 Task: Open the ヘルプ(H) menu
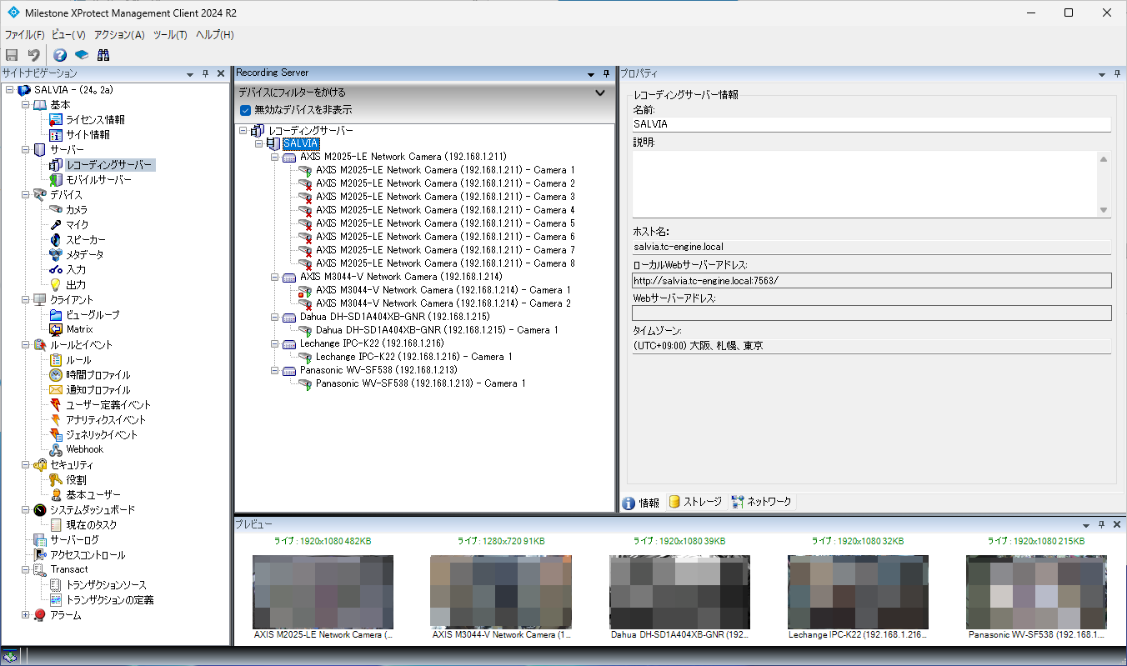pos(214,35)
